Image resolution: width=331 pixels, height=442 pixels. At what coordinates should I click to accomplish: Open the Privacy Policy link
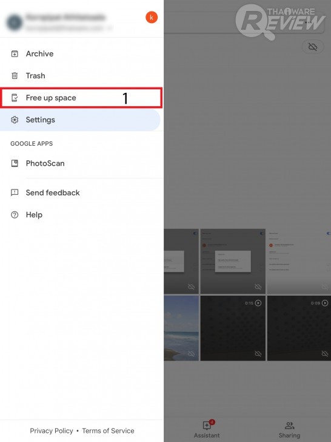click(x=52, y=430)
